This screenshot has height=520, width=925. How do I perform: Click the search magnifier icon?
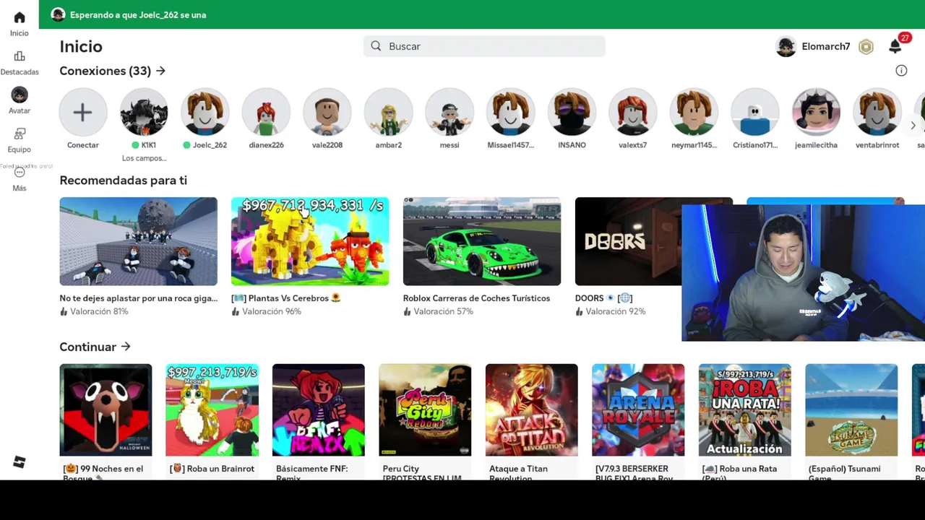pyautogui.click(x=376, y=46)
